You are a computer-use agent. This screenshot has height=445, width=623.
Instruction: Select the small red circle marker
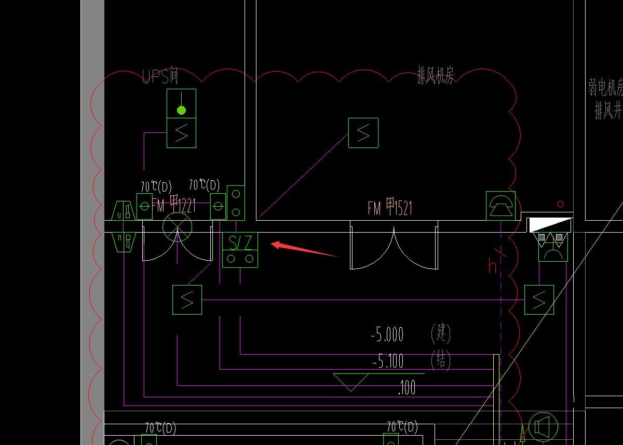pyautogui.click(x=560, y=204)
